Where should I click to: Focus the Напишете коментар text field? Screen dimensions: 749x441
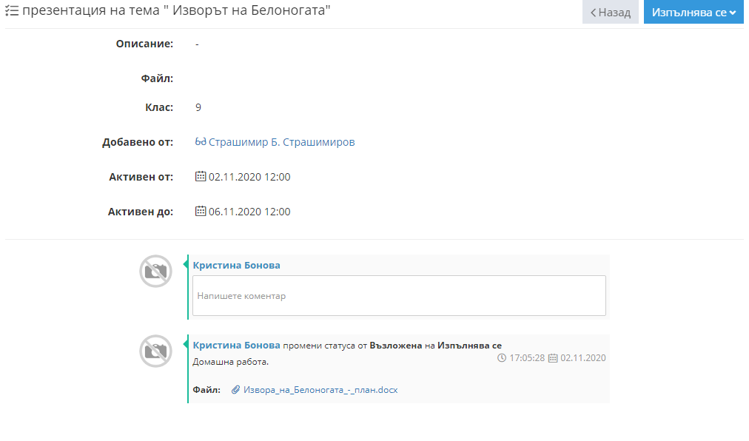tap(400, 296)
